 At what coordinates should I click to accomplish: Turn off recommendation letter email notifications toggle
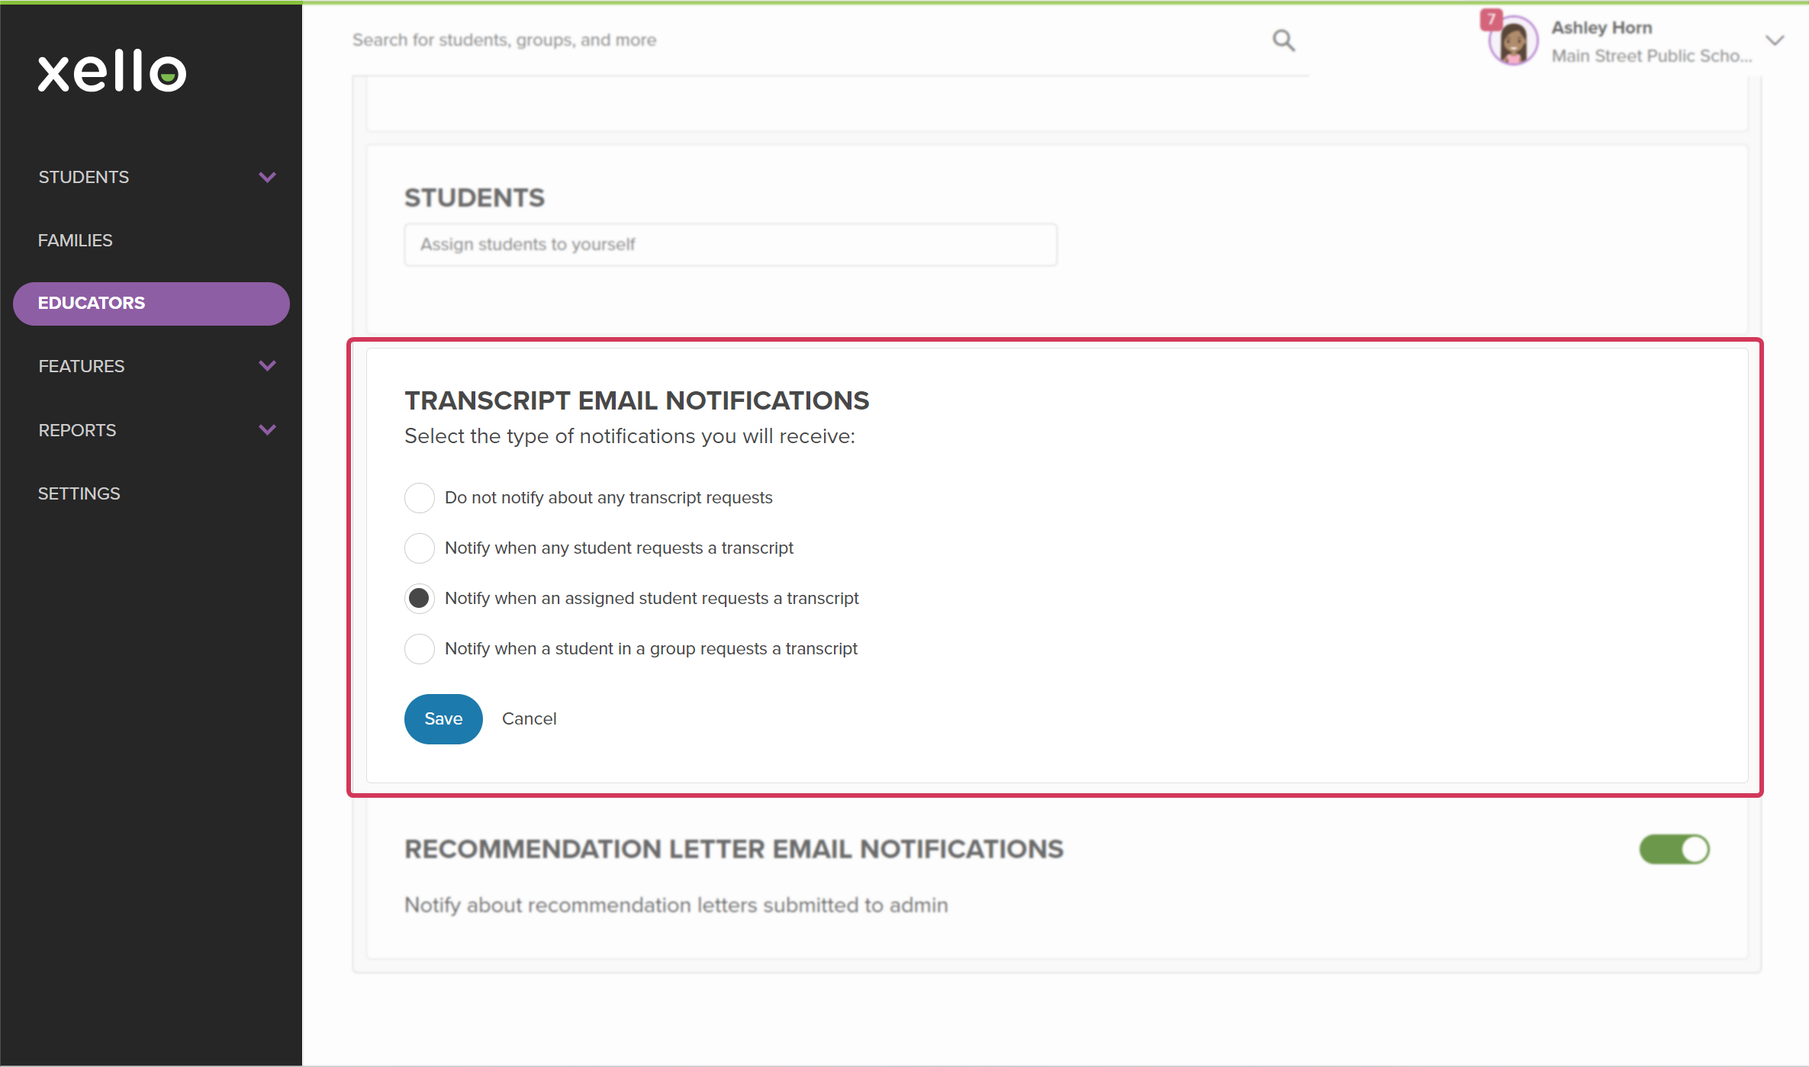[x=1674, y=849]
